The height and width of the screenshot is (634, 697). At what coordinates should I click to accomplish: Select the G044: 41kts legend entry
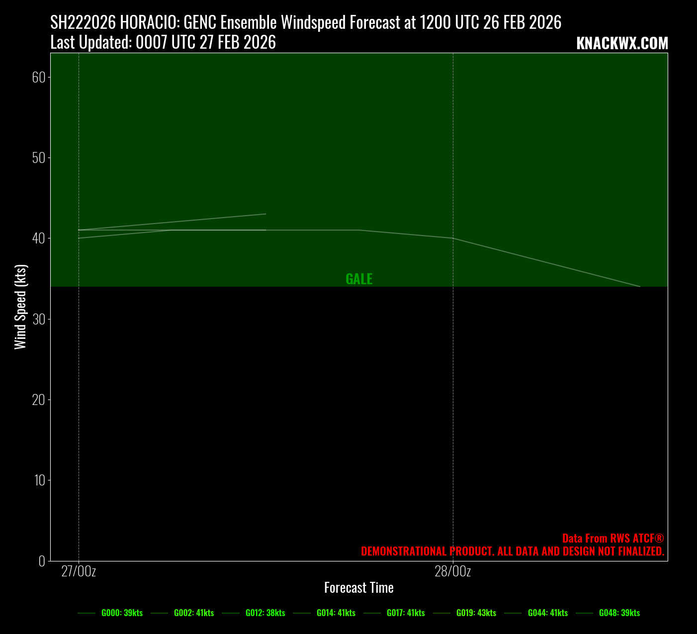[x=547, y=613]
